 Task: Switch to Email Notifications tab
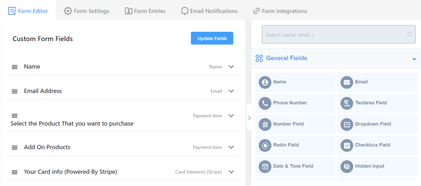[209, 11]
